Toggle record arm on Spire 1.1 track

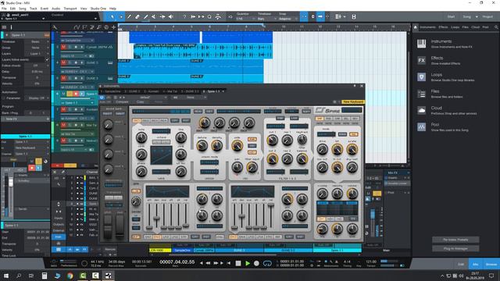(x=76, y=94)
